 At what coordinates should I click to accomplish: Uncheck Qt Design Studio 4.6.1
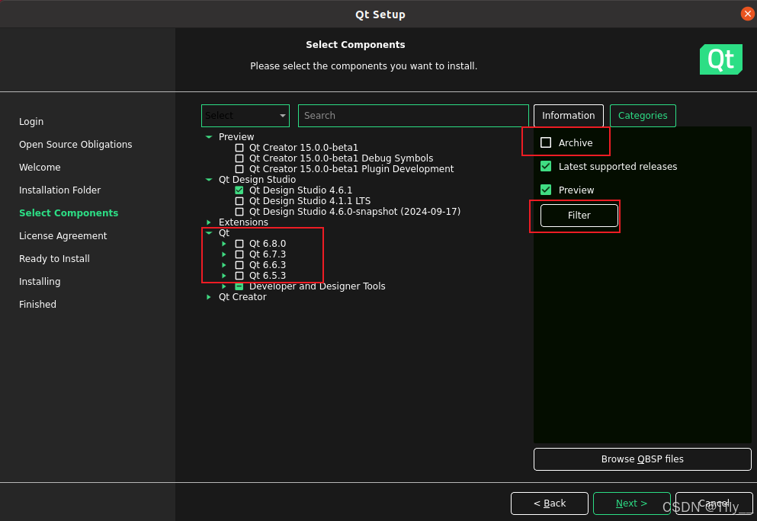click(x=239, y=190)
